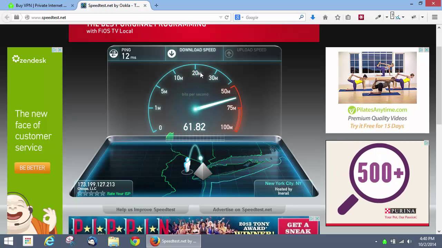442x248 pixels.
Task: Close the Zendesk ad with X
Action: (x=60, y=50)
